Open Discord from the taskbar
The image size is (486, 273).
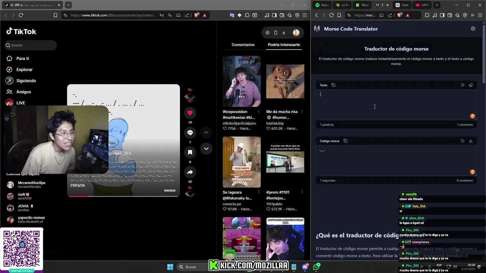point(305,267)
